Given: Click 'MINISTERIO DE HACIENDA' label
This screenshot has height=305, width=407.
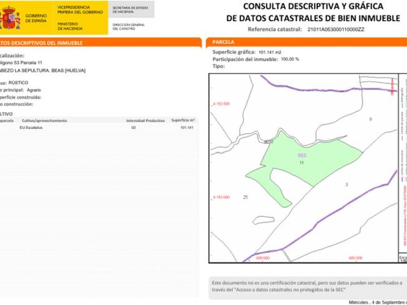Looking at the screenshot, I should (x=70, y=26).
